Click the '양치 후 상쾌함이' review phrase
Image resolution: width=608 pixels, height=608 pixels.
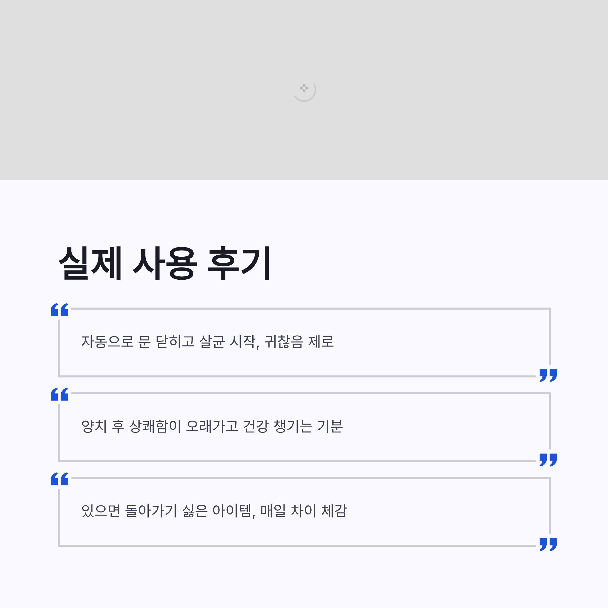(131, 426)
